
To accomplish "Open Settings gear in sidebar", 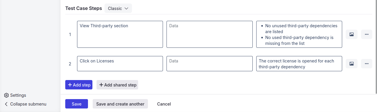I will click(6, 95).
